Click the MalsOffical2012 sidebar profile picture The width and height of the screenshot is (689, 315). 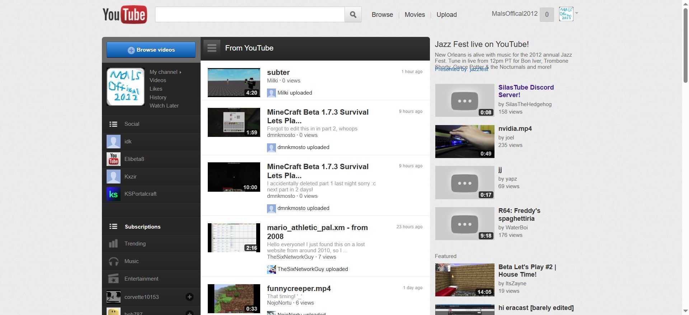(126, 87)
